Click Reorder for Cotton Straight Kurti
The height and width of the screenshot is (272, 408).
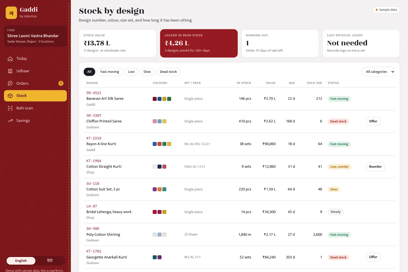click(375, 167)
